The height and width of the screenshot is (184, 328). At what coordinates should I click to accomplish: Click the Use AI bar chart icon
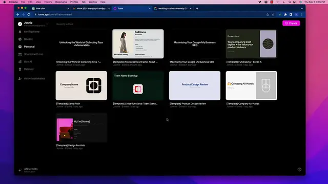(20, 62)
